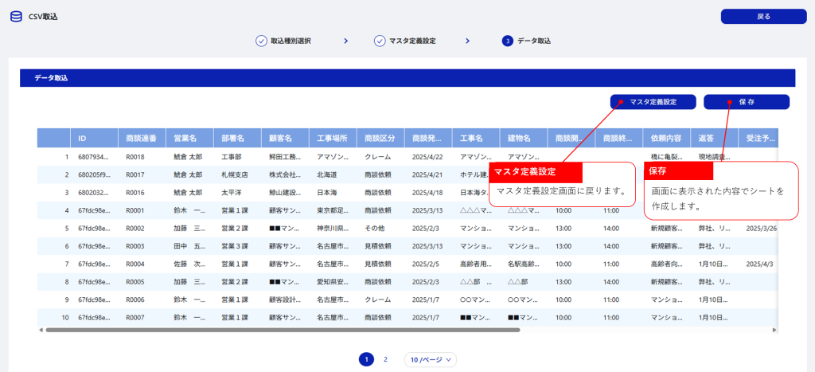Click the 返答 cell starting 現地調査
Viewport: 815px width, 372px height.
[714, 157]
